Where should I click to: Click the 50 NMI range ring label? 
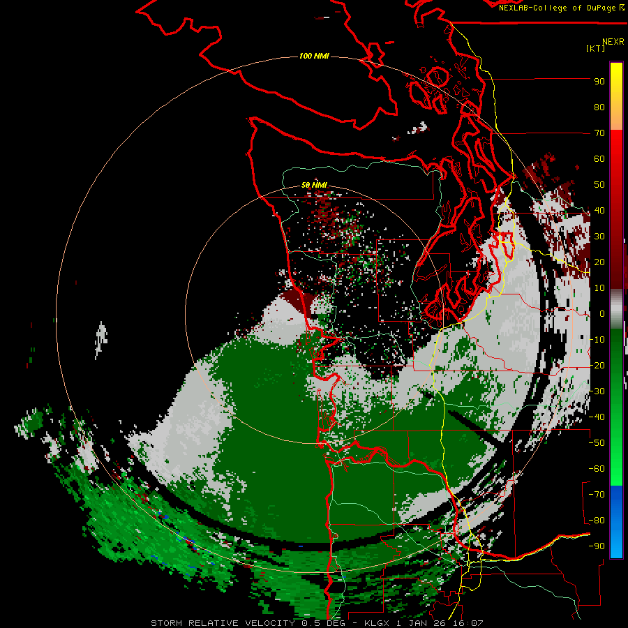click(315, 185)
